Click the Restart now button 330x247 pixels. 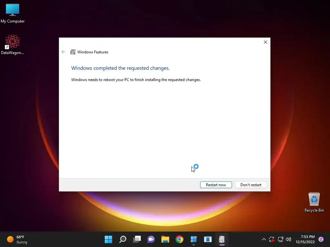click(216, 185)
